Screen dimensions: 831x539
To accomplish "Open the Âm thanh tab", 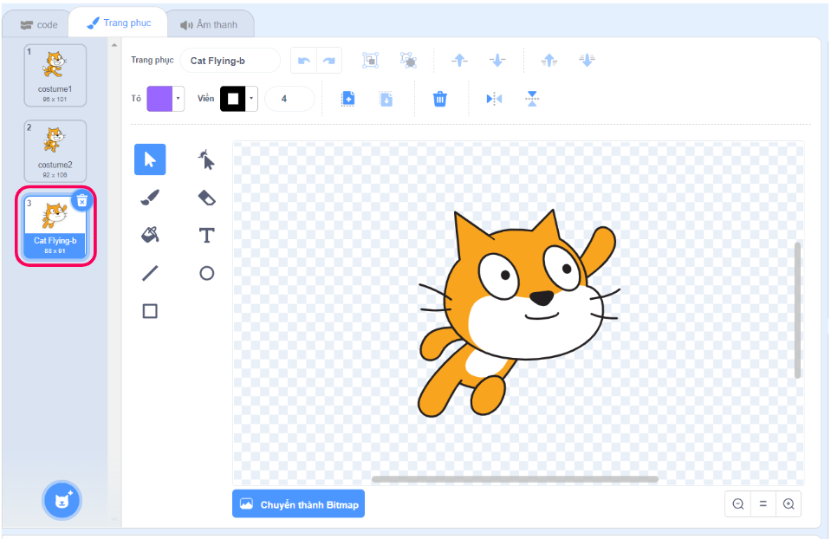I will tap(210, 24).
